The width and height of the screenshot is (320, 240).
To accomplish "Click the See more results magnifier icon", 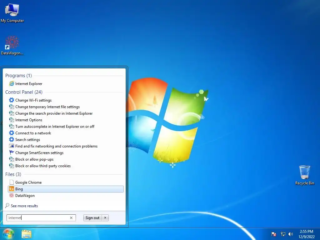I will point(7,205).
